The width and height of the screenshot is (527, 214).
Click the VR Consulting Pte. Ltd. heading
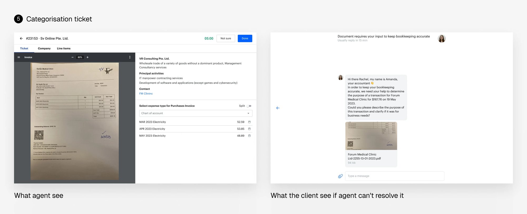(154, 59)
